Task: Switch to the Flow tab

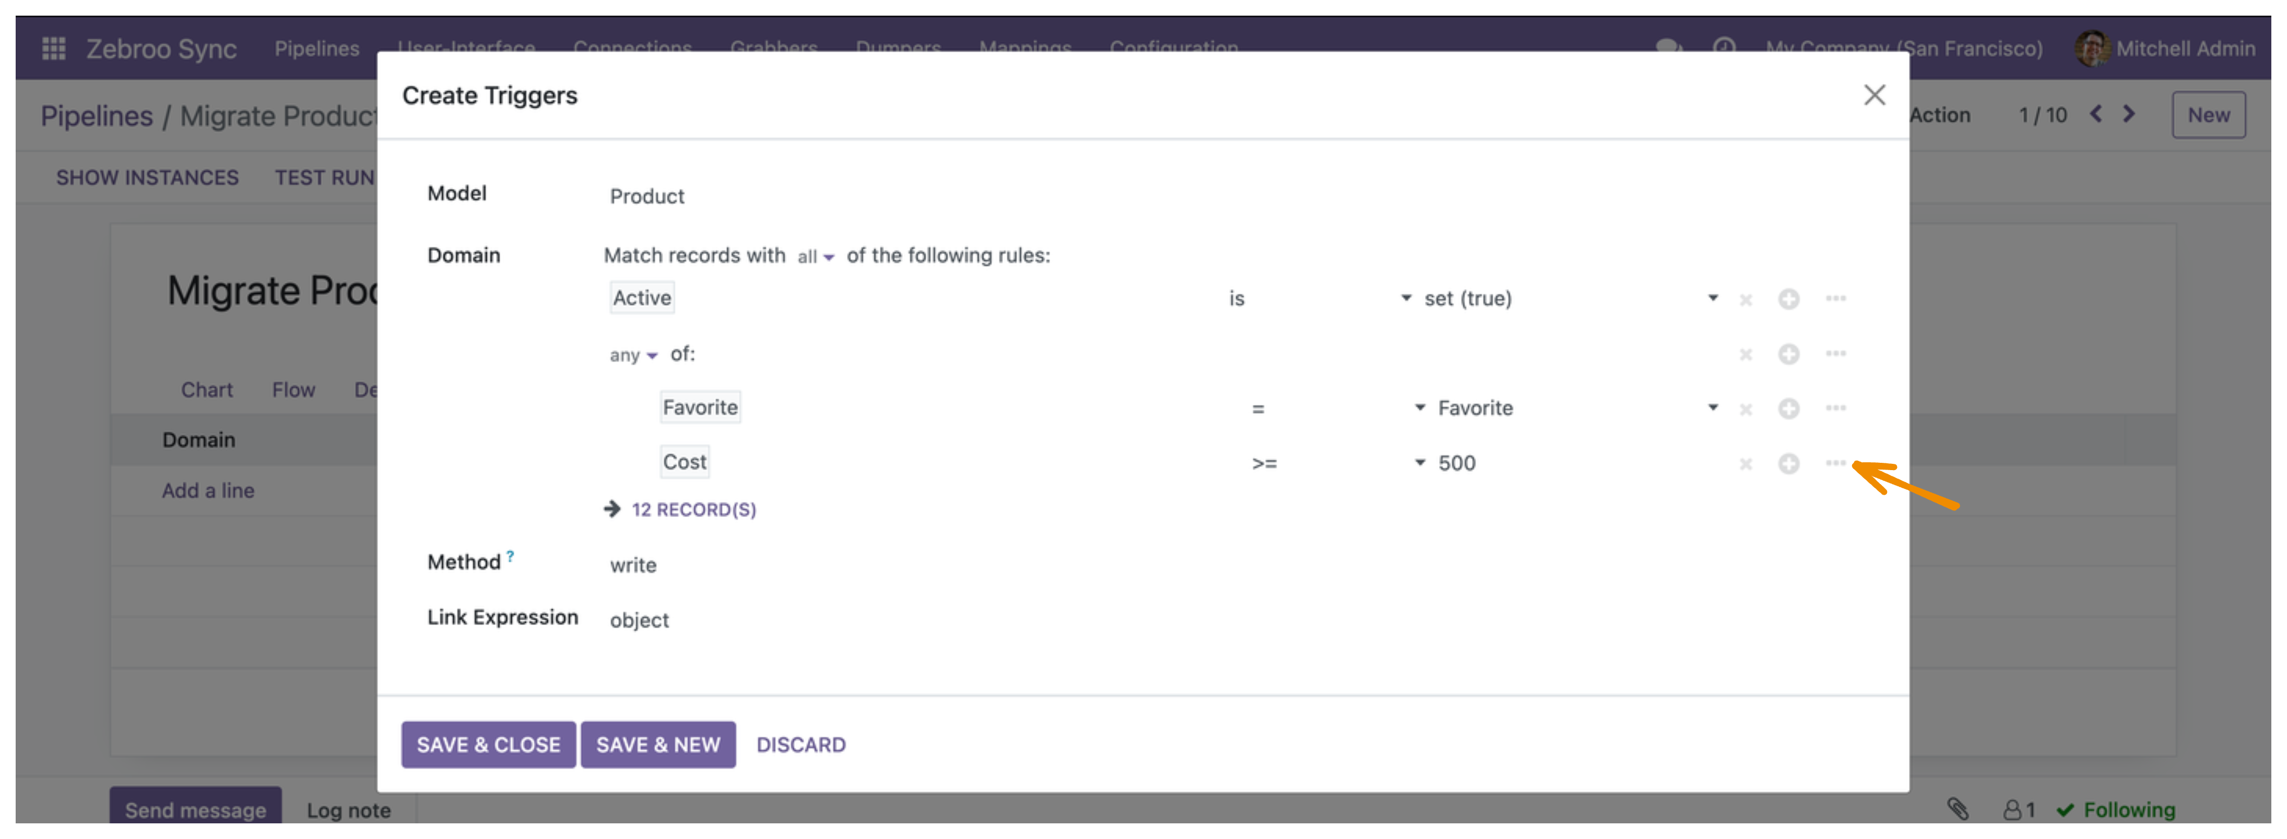Action: [x=293, y=390]
